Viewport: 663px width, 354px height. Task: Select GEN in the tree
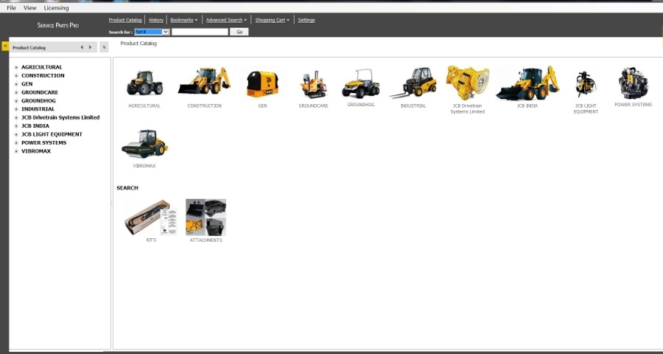(x=27, y=84)
